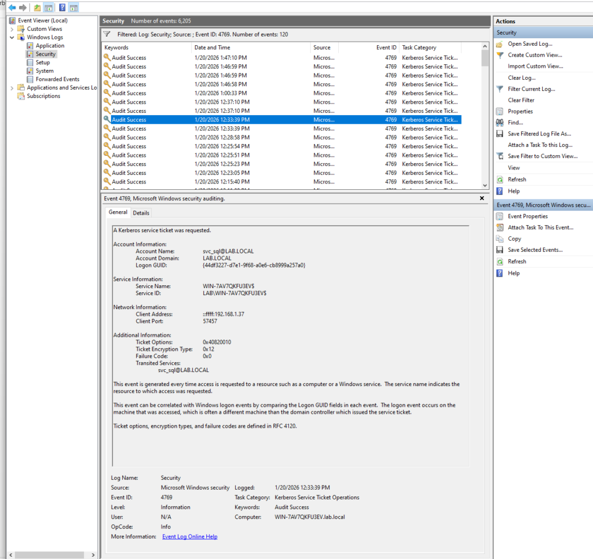Click the Up One Level folder icon
This screenshot has width=593, height=559.
coord(37,8)
